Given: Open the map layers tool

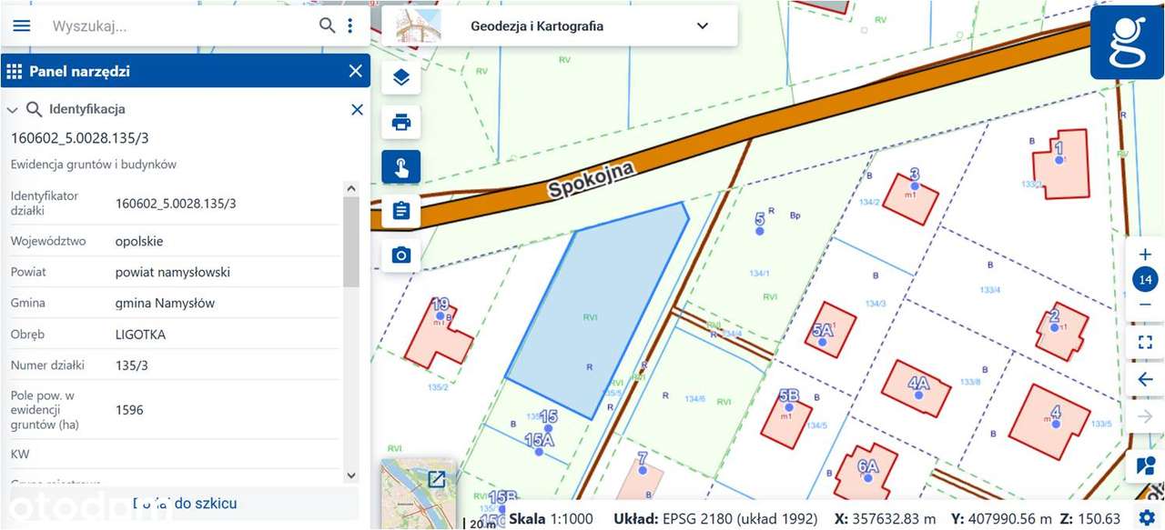Looking at the screenshot, I should pos(401,77).
